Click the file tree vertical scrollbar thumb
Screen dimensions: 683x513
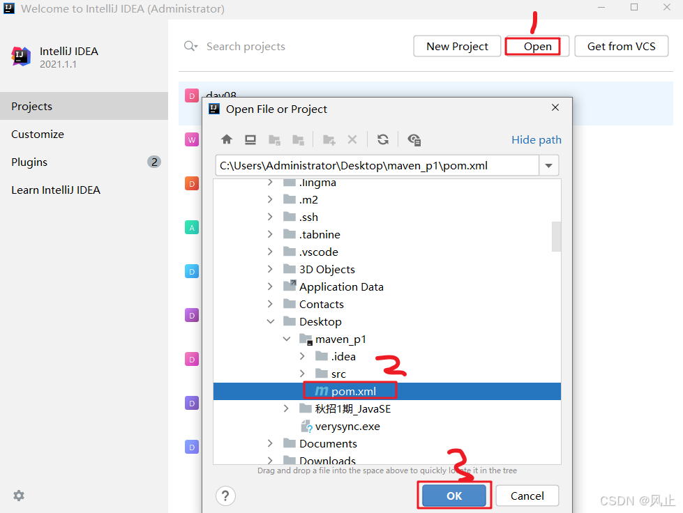coord(556,236)
